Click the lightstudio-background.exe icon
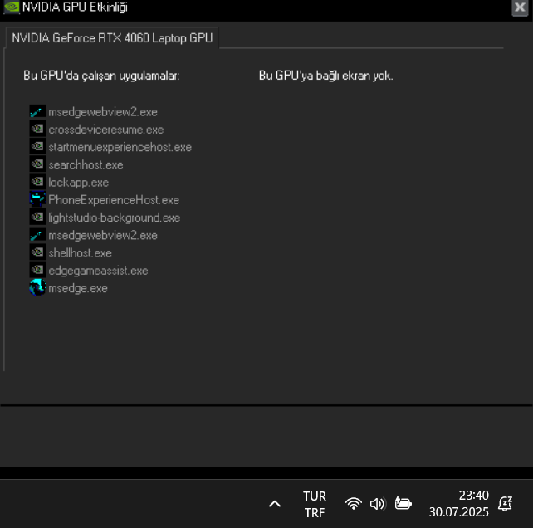 (x=37, y=218)
